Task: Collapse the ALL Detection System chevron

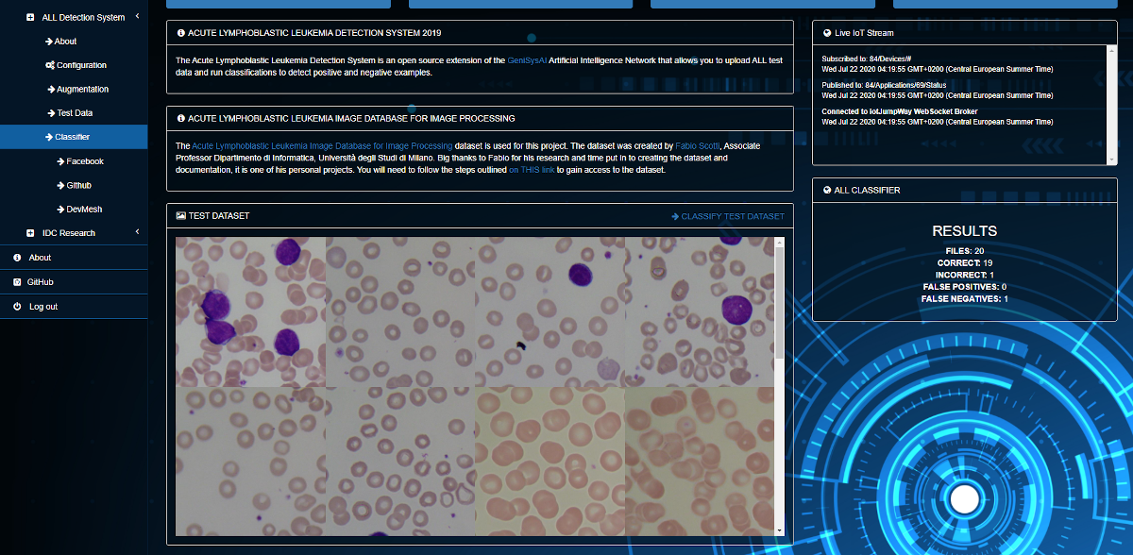Action: 137,16
